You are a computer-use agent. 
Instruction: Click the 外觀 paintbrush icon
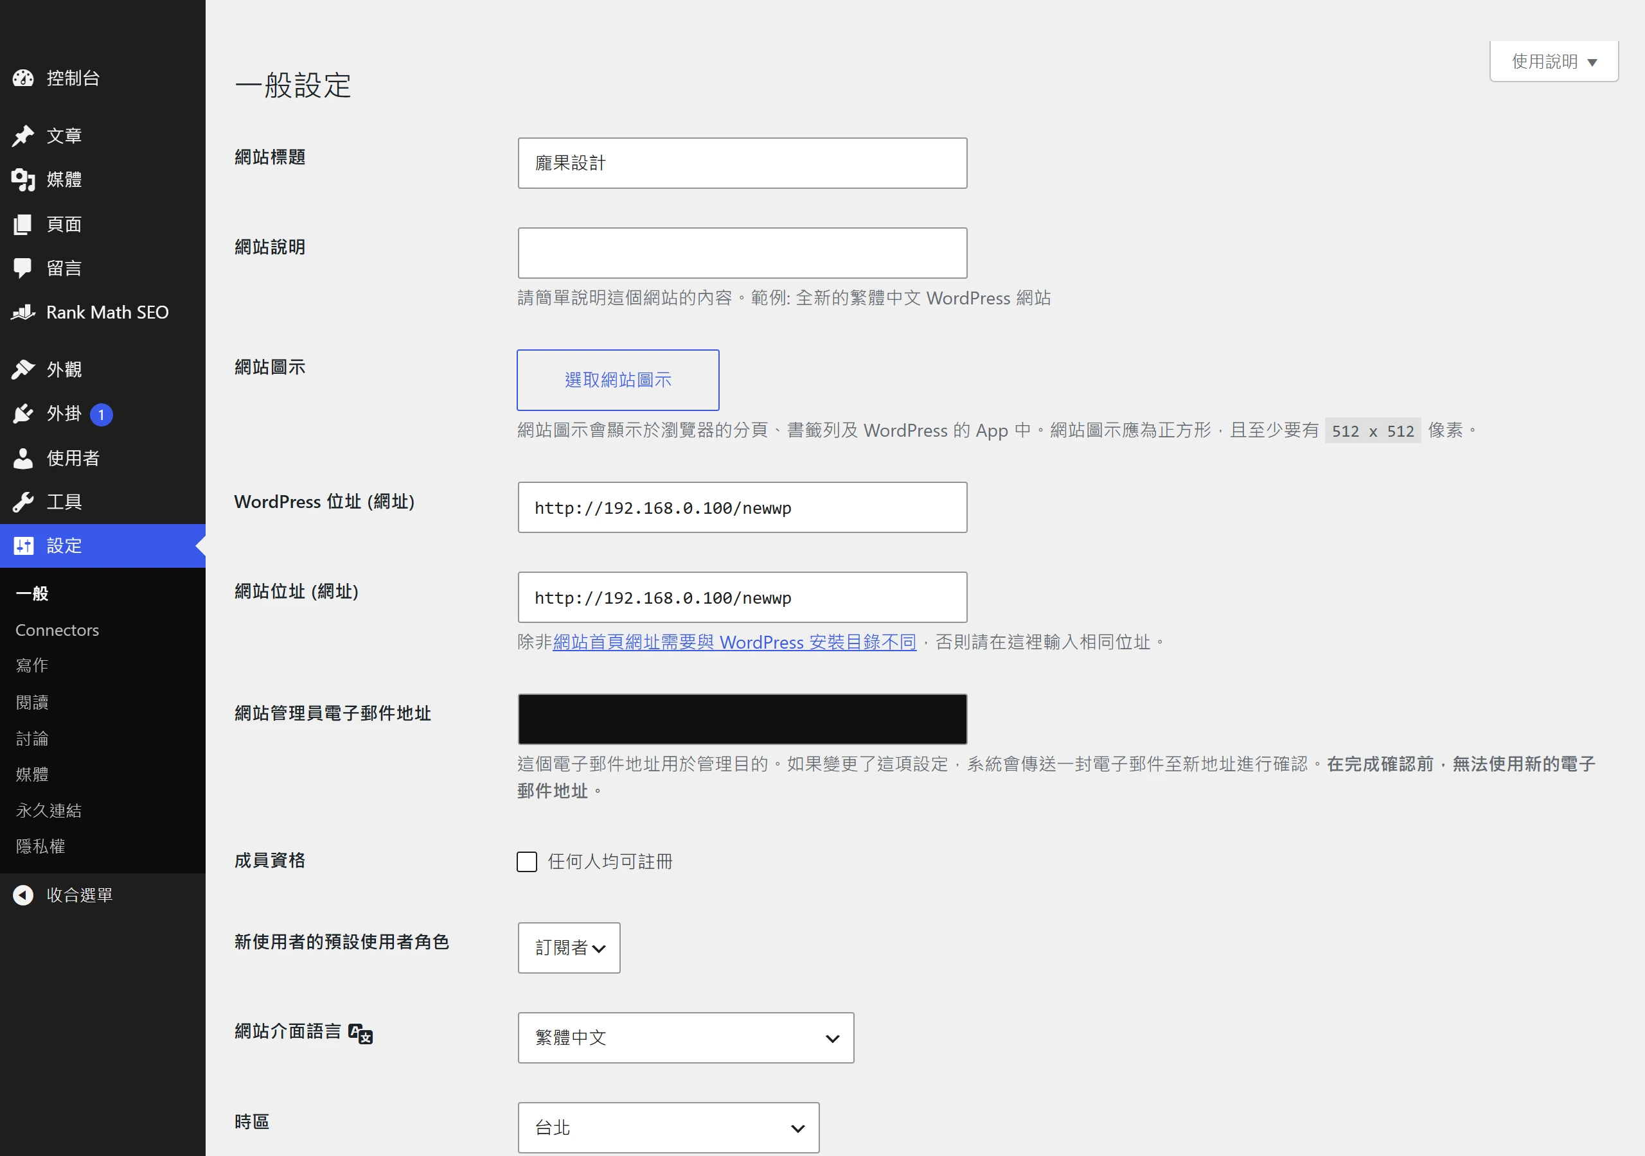23,369
